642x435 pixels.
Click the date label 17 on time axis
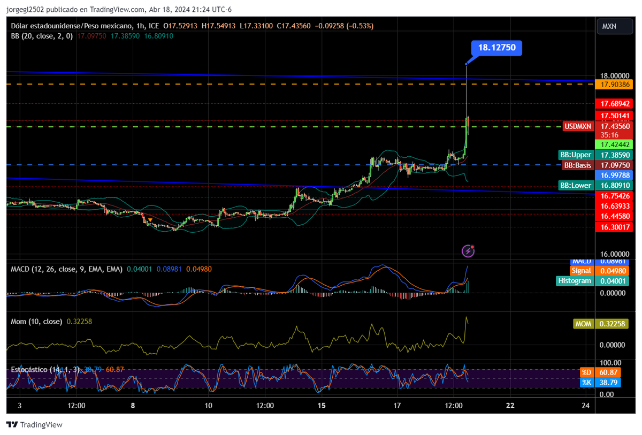[x=398, y=406]
